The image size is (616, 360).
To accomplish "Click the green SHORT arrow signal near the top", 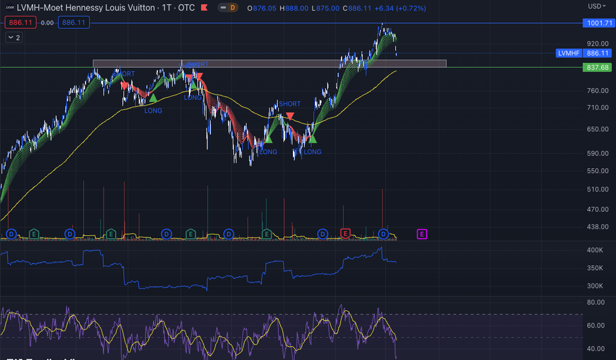I will 194,85.
